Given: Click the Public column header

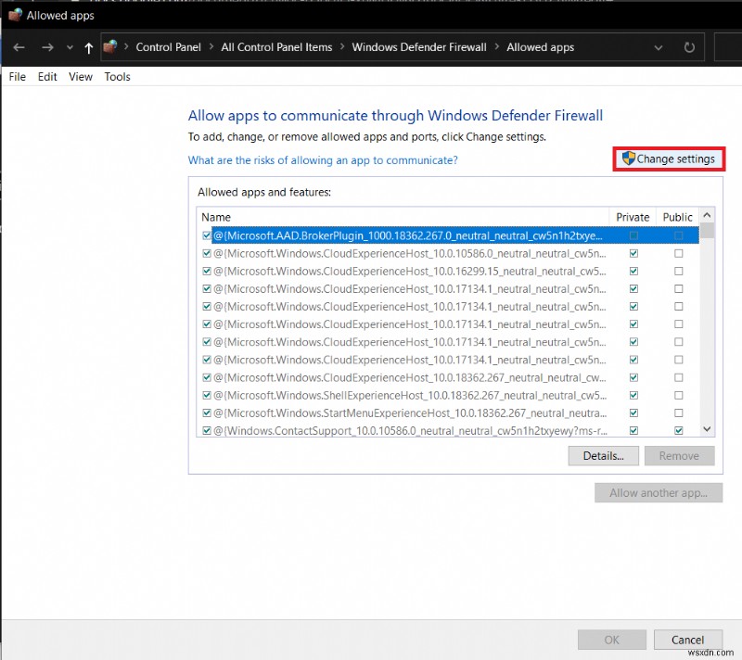Looking at the screenshot, I should click(x=678, y=217).
